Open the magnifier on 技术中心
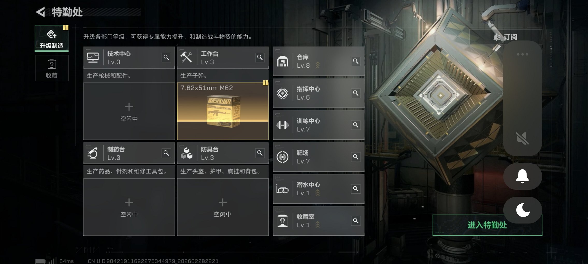588x264 pixels. click(166, 57)
